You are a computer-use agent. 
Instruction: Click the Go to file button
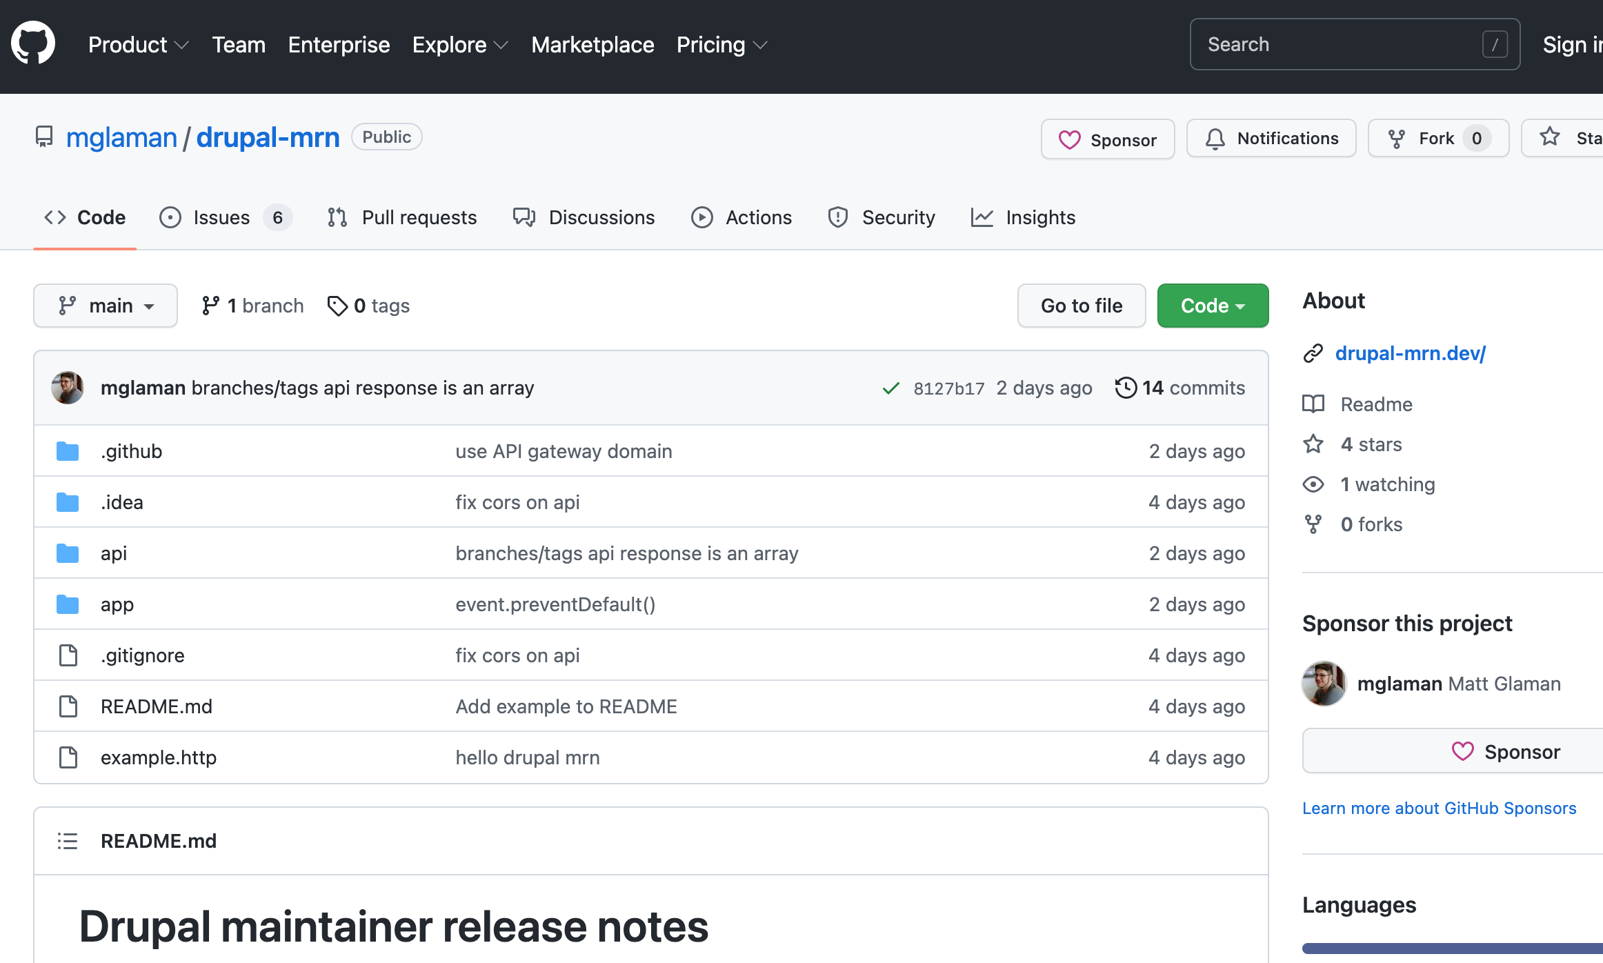1082,306
